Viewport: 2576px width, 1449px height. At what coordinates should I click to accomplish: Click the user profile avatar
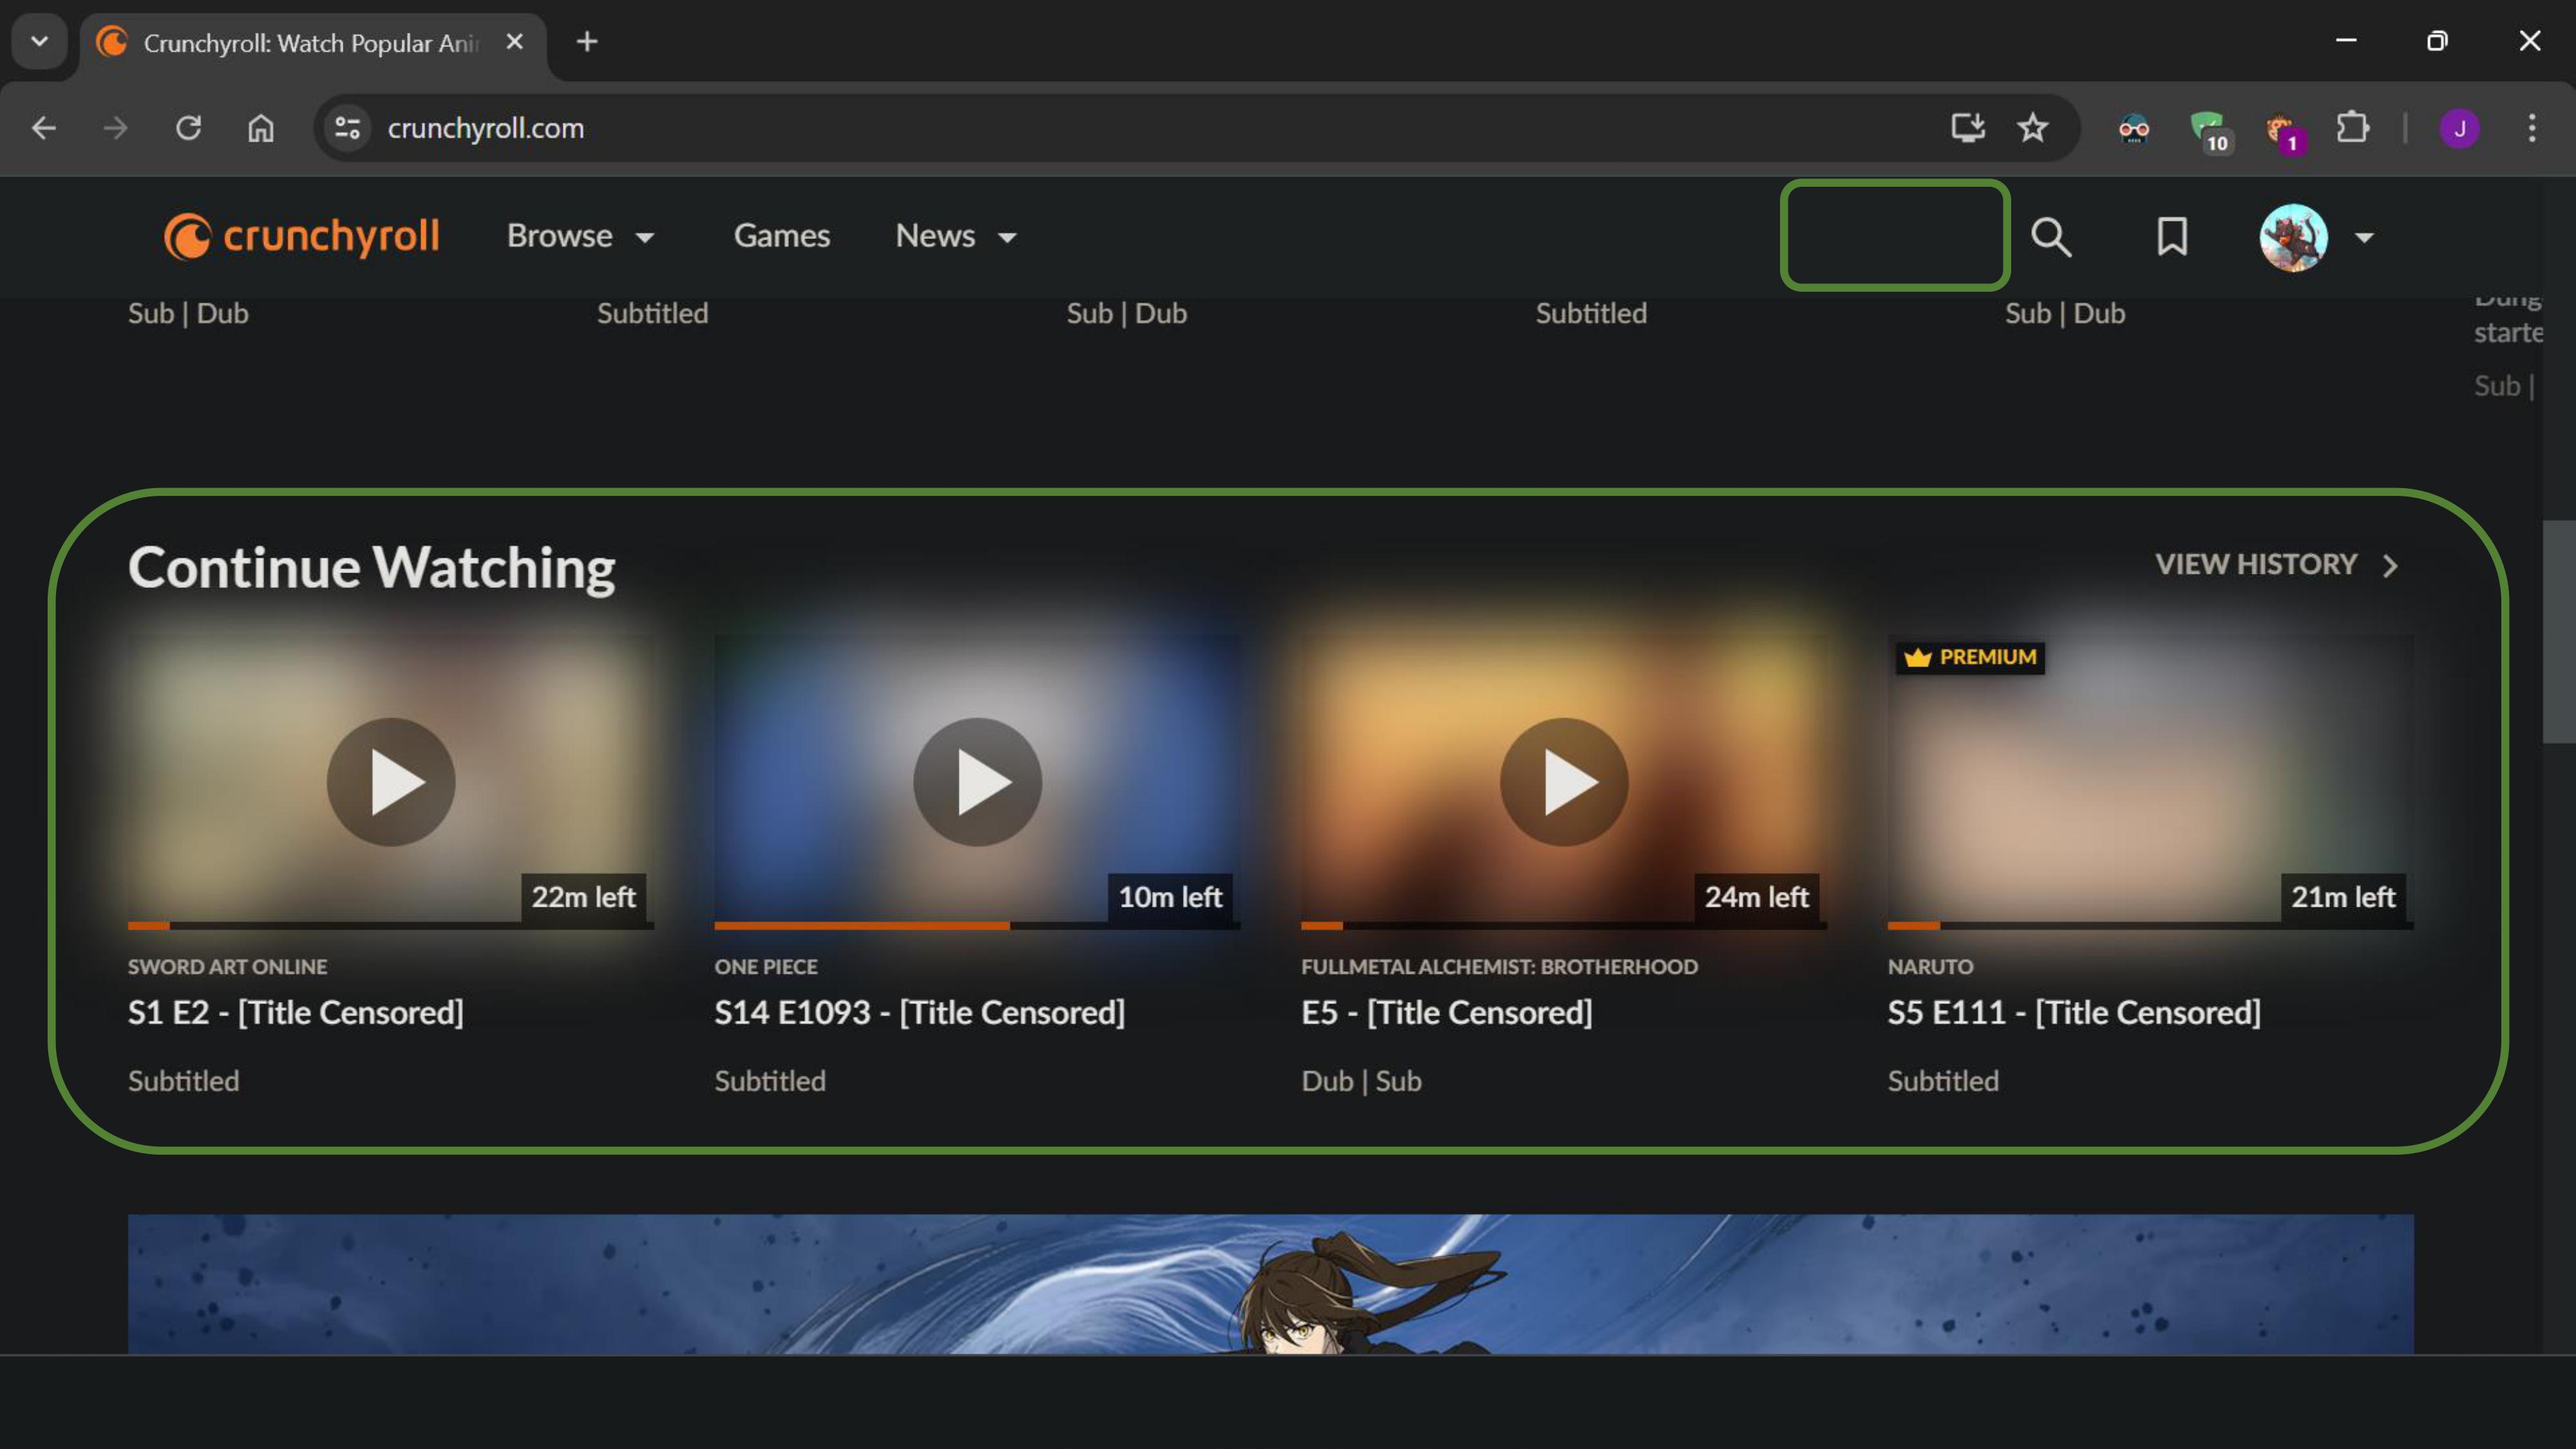[x=2293, y=237]
